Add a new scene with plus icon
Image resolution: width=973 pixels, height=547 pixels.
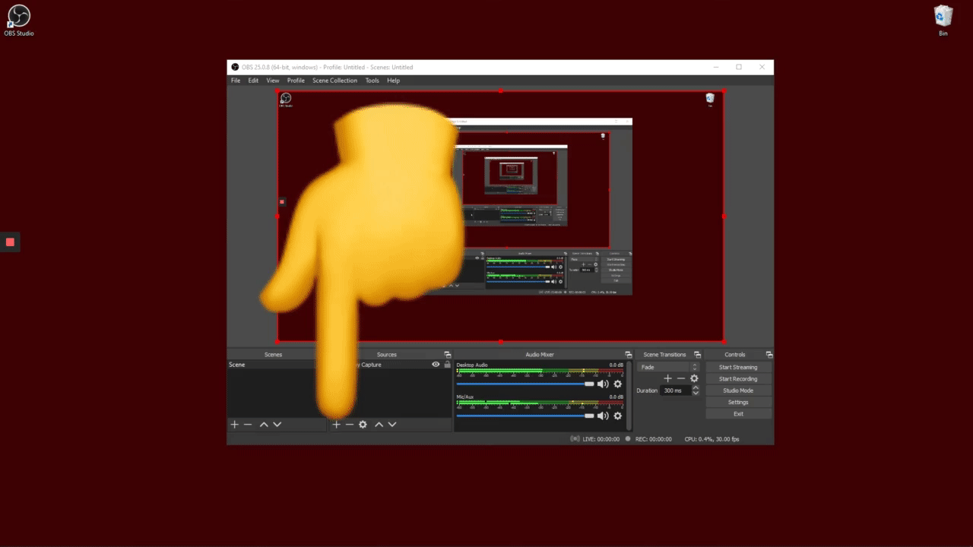tap(235, 425)
